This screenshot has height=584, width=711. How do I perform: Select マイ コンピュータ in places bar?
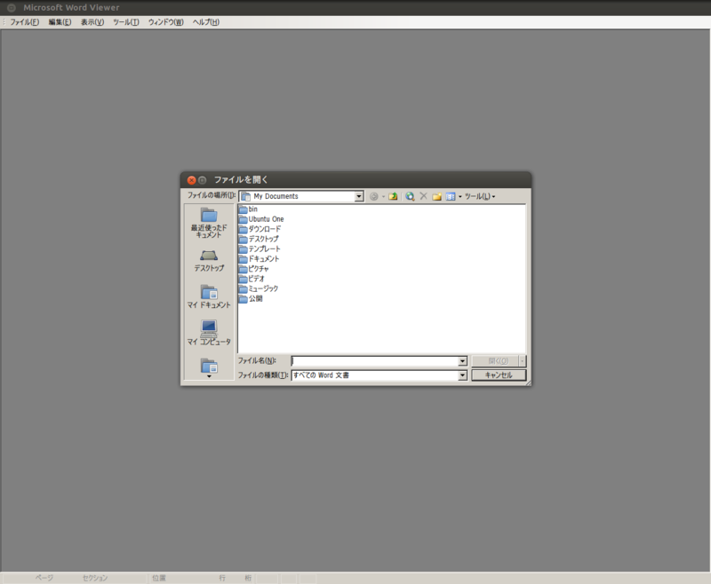pos(209,333)
